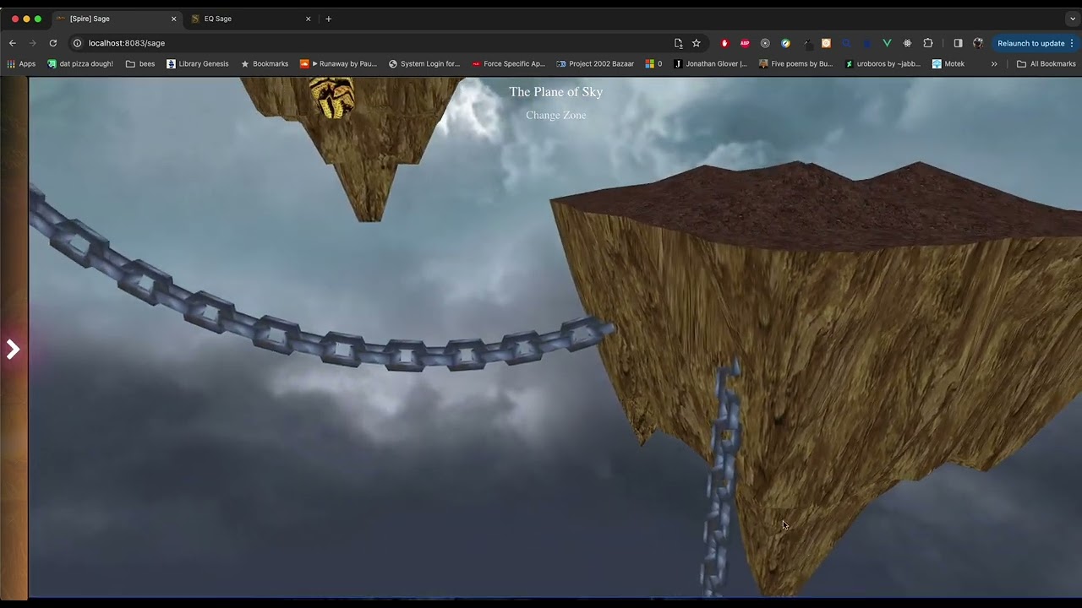Open the red hand blocker extension
Viewport: 1082px width, 608px height.
tap(724, 43)
